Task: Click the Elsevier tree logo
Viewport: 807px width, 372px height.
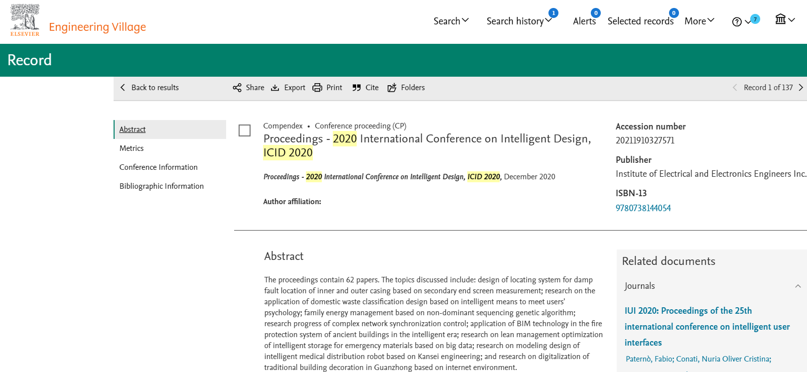Action: pos(25,20)
